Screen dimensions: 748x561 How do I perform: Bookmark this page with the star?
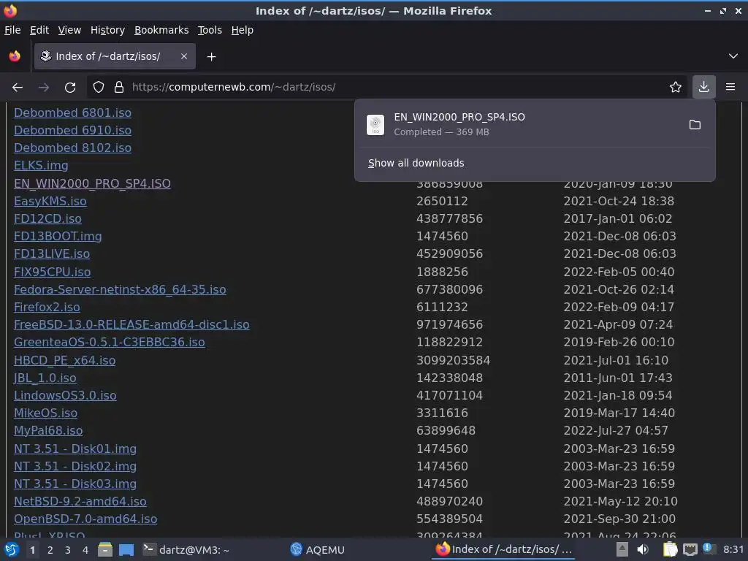click(x=676, y=88)
